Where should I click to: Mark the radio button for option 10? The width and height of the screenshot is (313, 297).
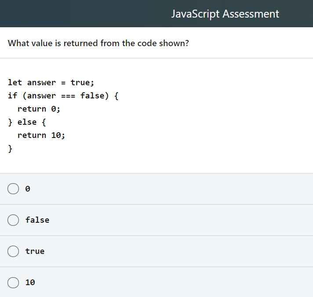[13, 283]
